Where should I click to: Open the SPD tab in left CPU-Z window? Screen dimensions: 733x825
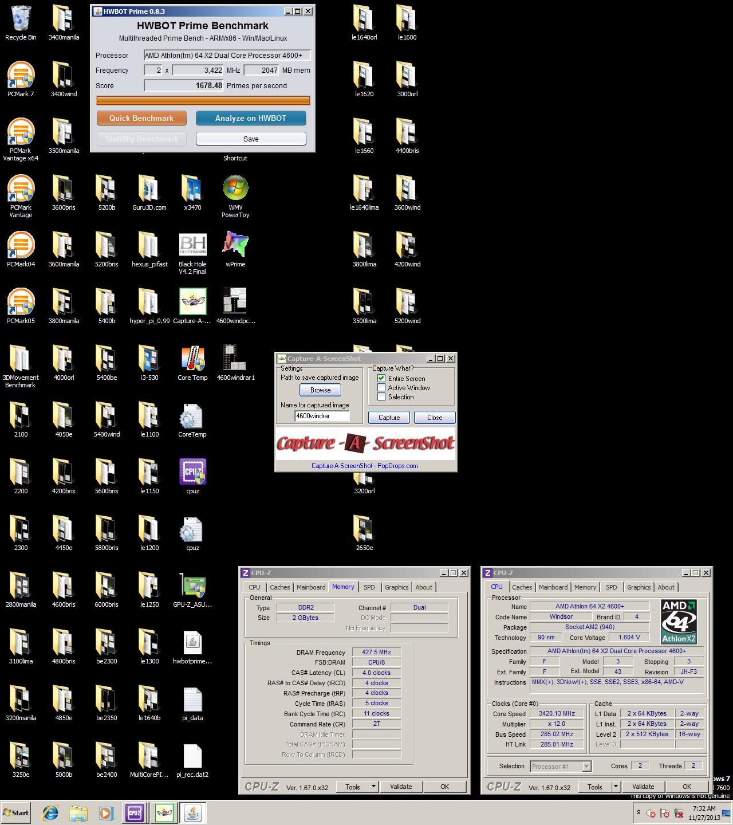(x=369, y=587)
